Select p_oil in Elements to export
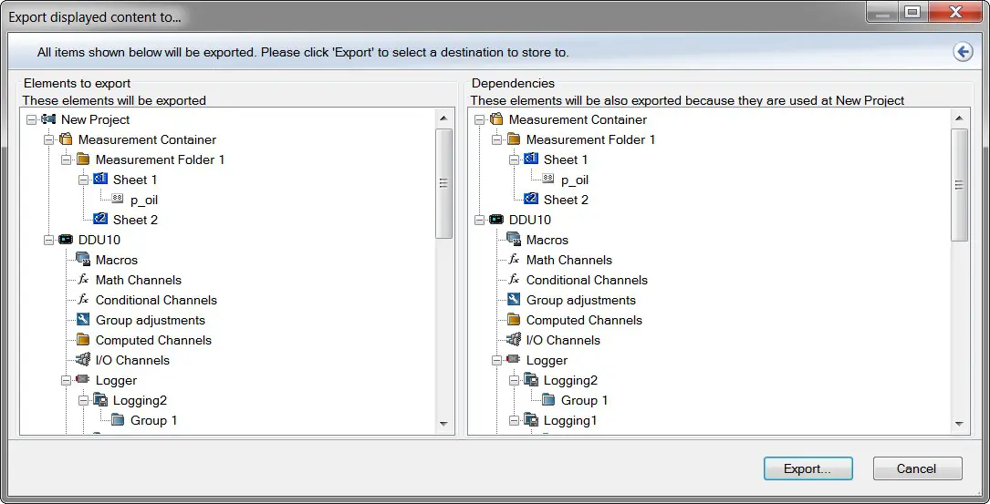The height and width of the screenshot is (504, 990). click(x=144, y=200)
